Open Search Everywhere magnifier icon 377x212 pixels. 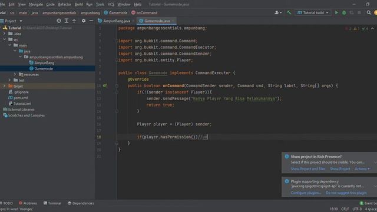pyautogui.click(x=369, y=12)
